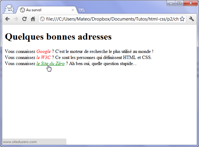Viewport: 199px width, 147px height.
Task: Select the 'Au survol' tab
Action: point(47,10)
